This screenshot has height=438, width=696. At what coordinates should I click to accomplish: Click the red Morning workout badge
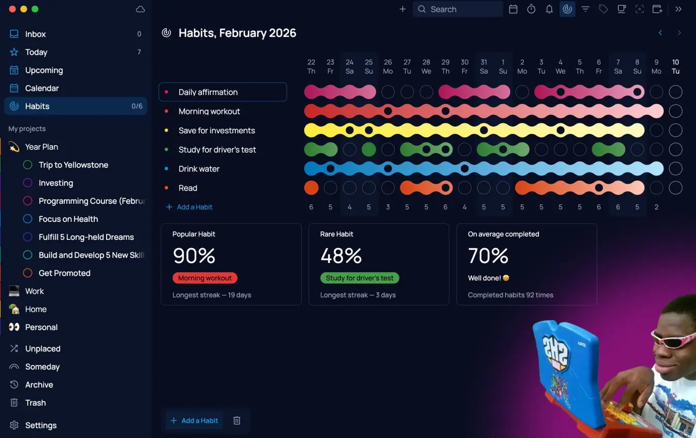(205, 278)
